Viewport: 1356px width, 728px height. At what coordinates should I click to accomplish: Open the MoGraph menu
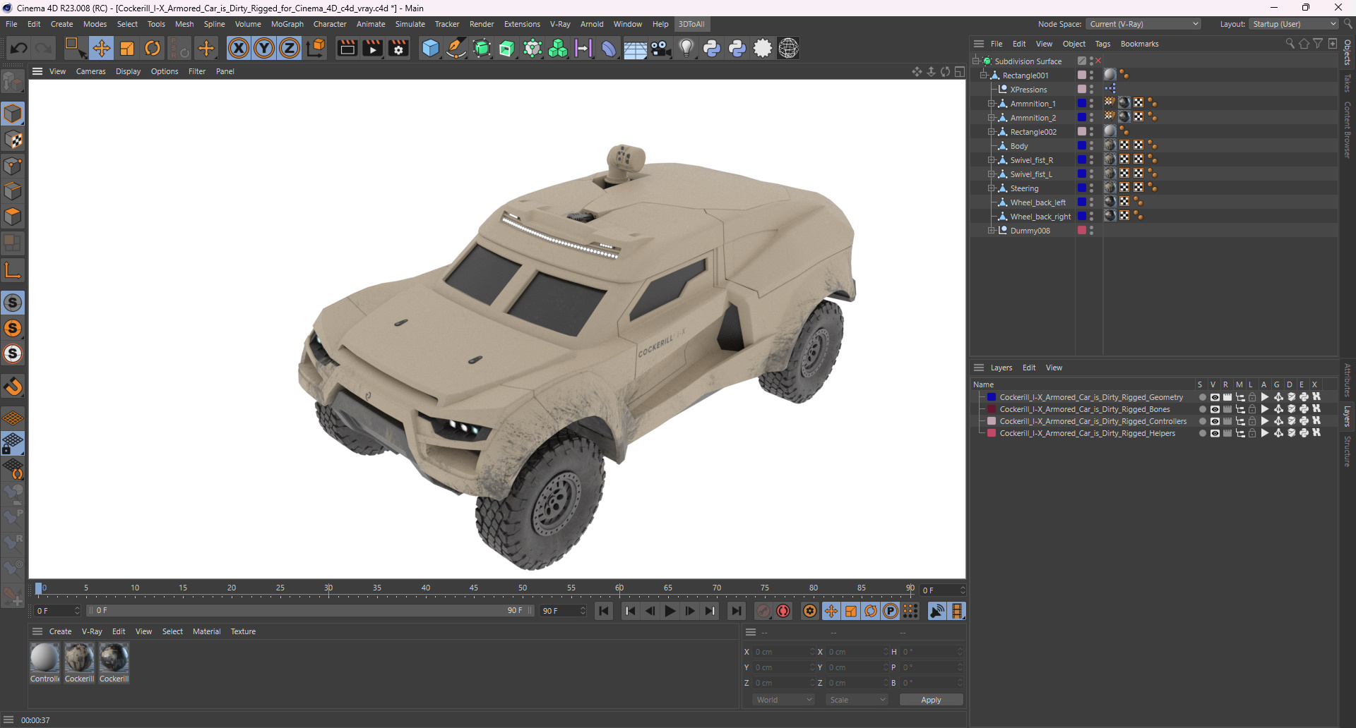(287, 24)
